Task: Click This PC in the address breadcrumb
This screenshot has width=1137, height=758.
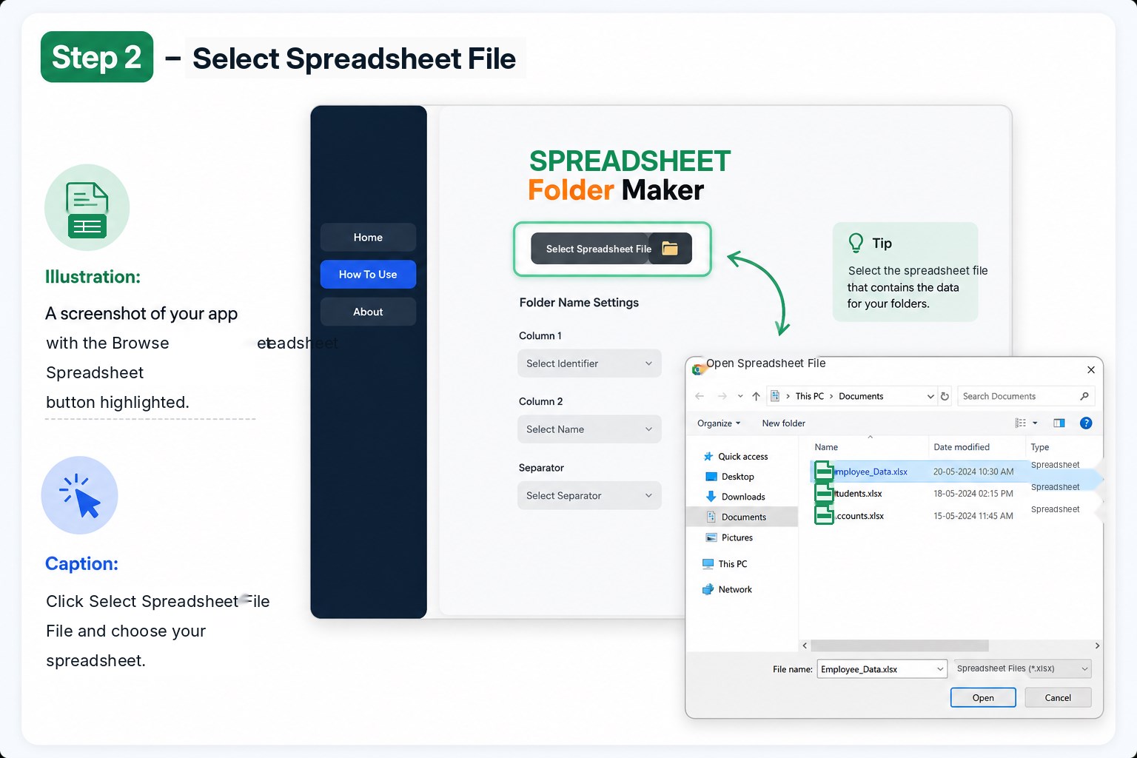Action: [x=809, y=396]
